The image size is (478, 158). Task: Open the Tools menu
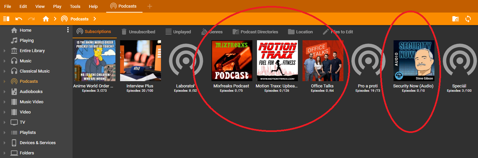75,6
